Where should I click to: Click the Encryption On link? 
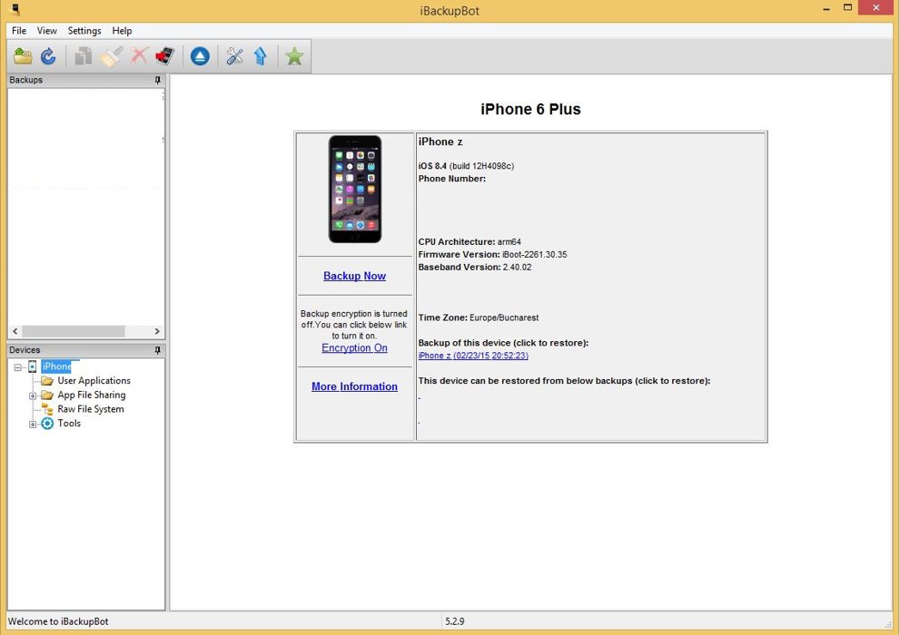click(354, 347)
